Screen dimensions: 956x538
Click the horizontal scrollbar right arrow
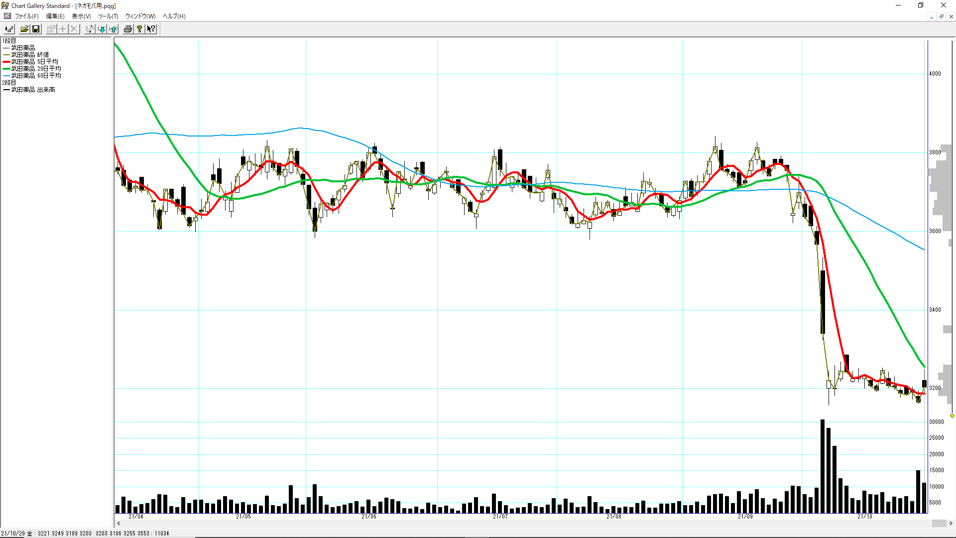click(951, 523)
